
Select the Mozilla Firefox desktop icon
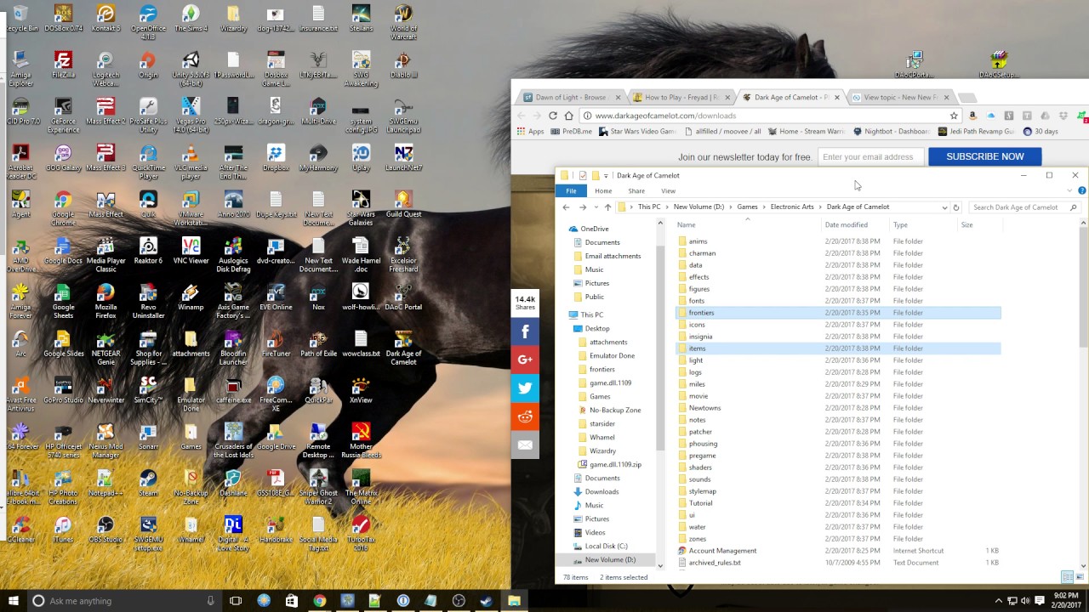(x=105, y=301)
